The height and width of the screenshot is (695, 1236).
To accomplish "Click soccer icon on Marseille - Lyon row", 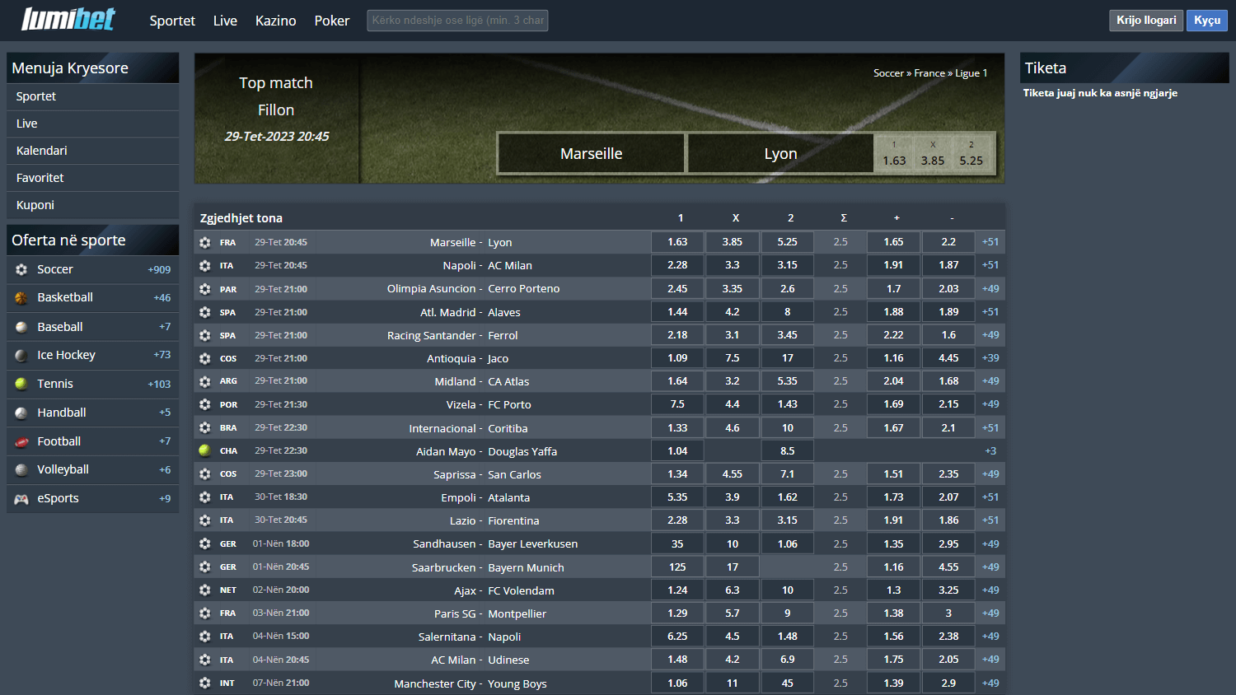I will (x=204, y=242).
